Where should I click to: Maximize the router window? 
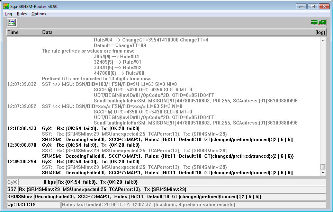click(x=313, y=6)
